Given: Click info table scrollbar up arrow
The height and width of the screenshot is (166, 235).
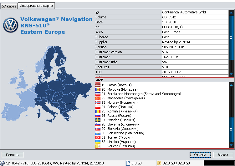Looking at the screenshot, I should click(231, 13).
